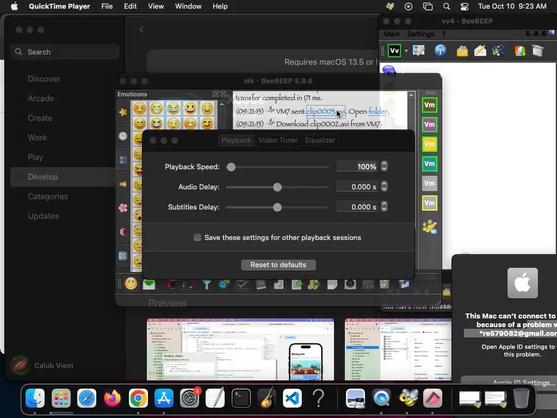
Task: Open the BeeBEEP Main menu
Action: pos(392,34)
